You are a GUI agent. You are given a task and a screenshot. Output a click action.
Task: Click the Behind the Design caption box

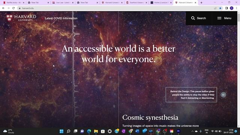(191, 95)
